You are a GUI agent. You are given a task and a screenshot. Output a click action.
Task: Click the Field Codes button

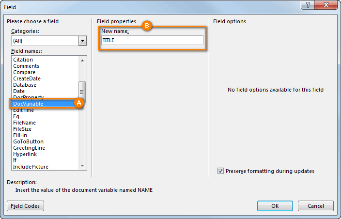(26, 206)
